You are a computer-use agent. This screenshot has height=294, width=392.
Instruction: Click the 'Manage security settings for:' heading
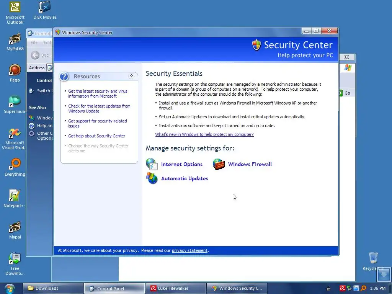190,148
